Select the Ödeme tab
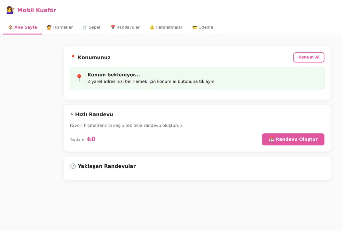 point(203,27)
